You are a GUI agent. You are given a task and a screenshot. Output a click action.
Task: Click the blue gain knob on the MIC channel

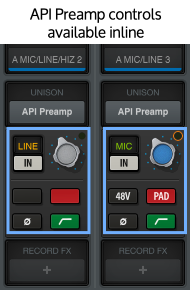[x=162, y=153]
